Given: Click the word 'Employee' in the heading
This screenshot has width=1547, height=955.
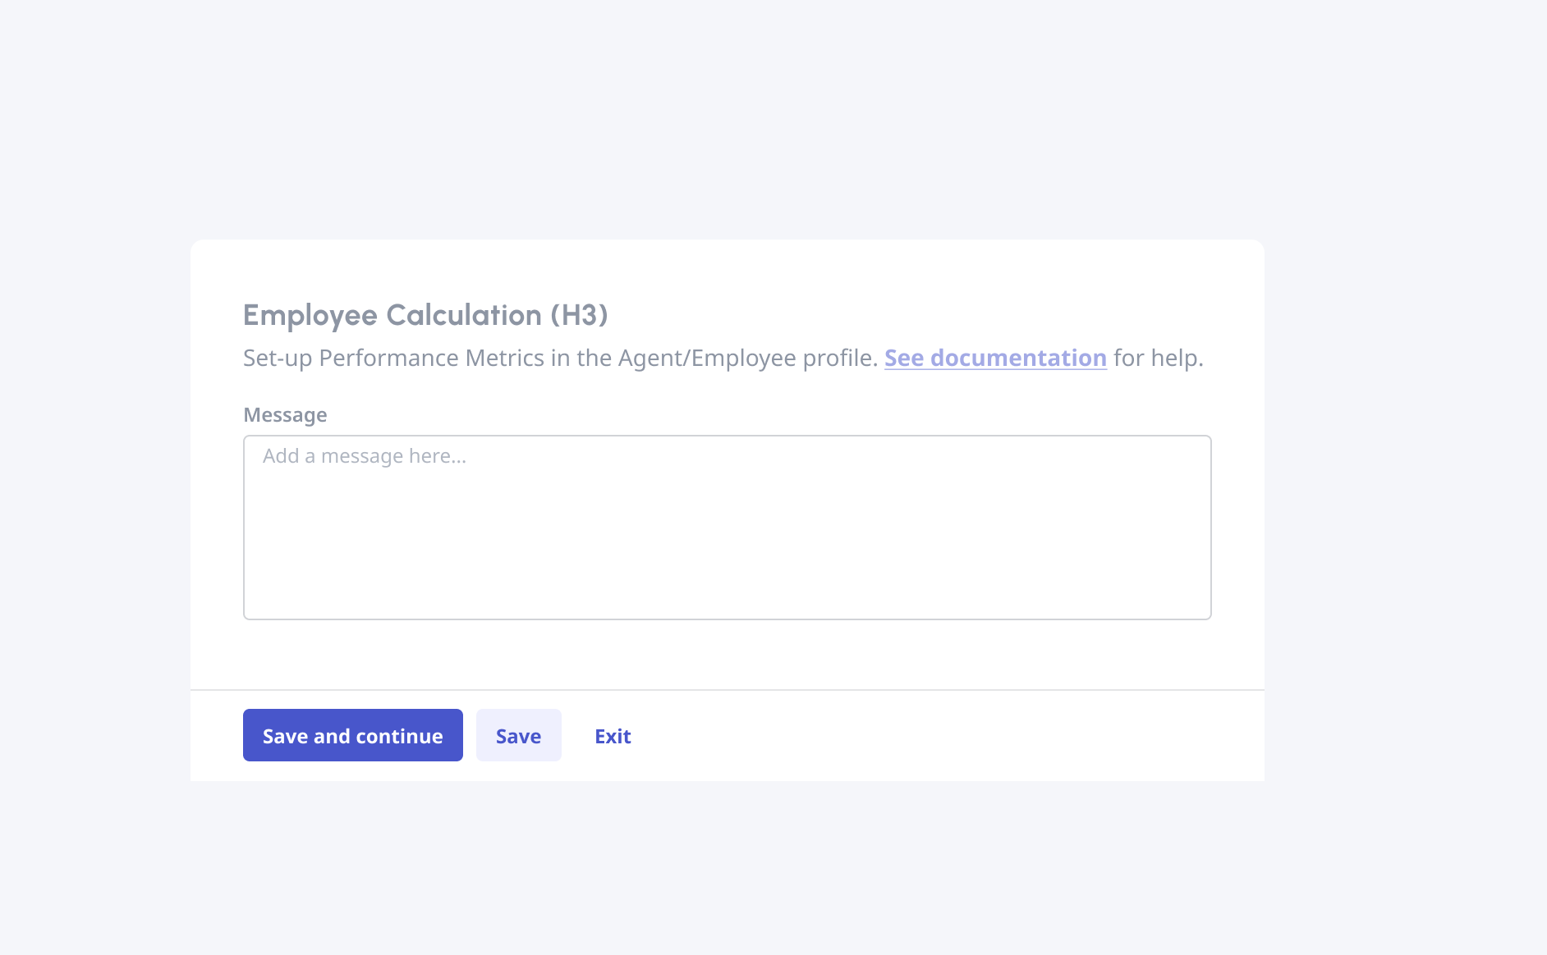Looking at the screenshot, I should pyautogui.click(x=310, y=315).
